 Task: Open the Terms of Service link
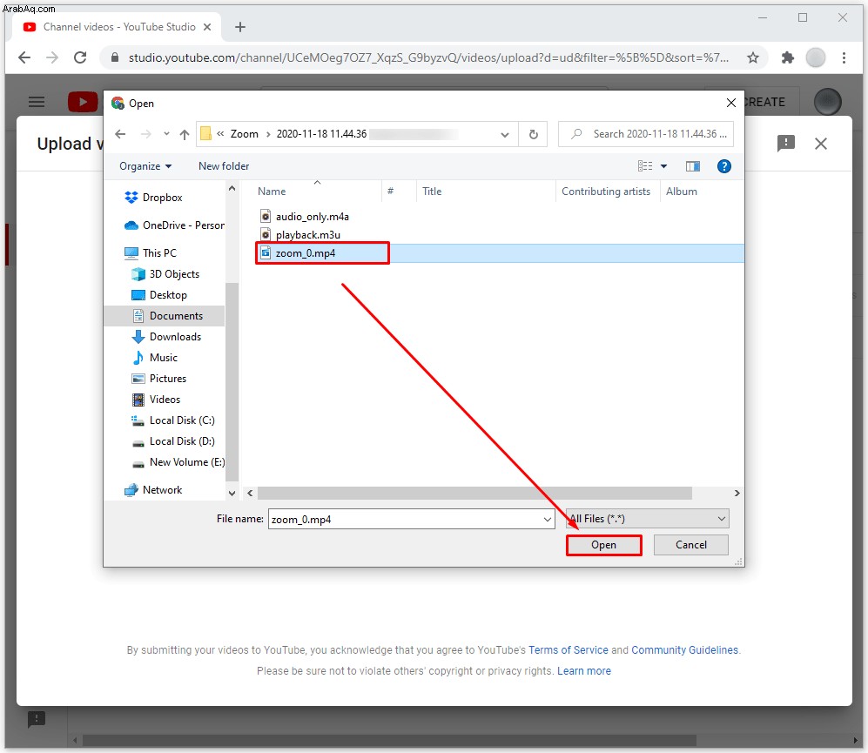568,650
